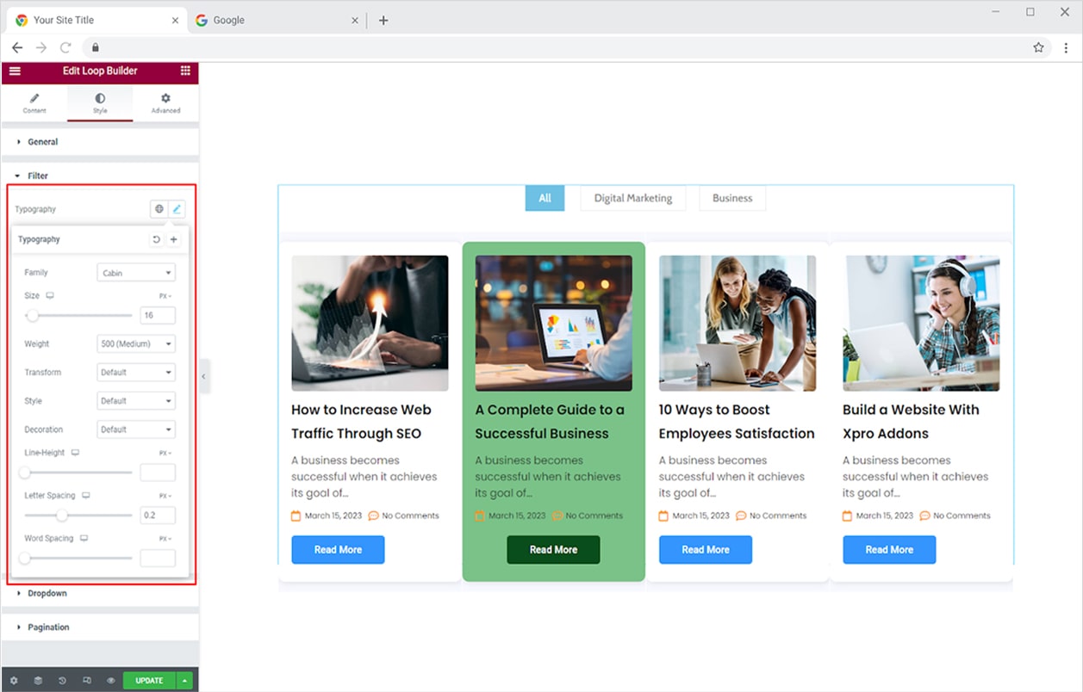The width and height of the screenshot is (1083, 692).
Task: Open the Weight dropdown showing 500 (Medium)
Action: (x=136, y=344)
